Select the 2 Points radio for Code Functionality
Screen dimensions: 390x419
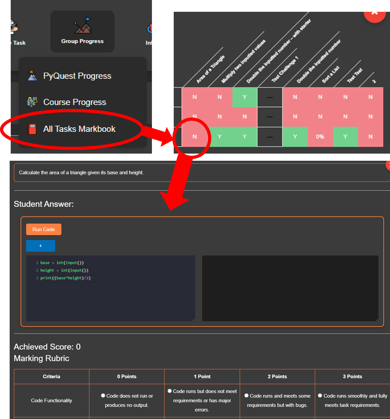pos(246,396)
